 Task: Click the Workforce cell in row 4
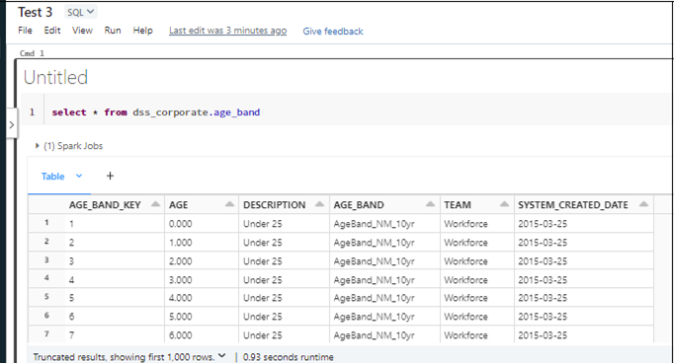click(x=465, y=280)
